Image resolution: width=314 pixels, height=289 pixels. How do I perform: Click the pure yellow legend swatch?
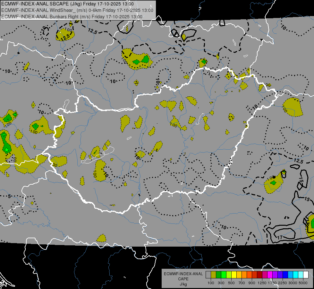[x=234, y=275]
